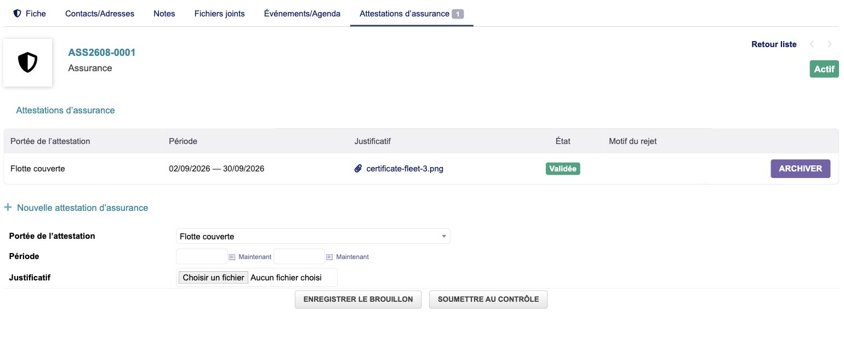Click Soumettre au contrôle button
The width and height of the screenshot is (844, 356).
pos(488,300)
